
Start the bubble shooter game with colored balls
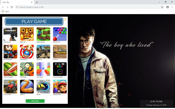click(x=60, y=34)
